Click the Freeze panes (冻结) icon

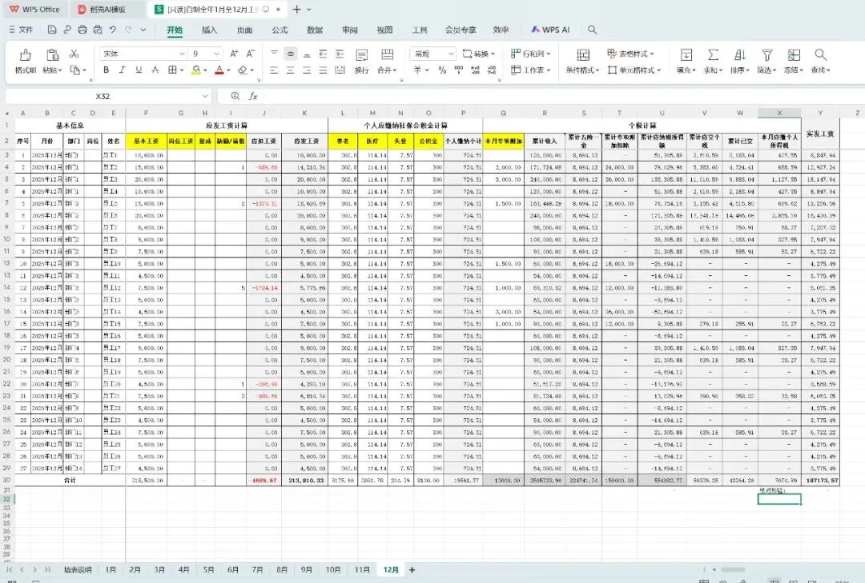(794, 54)
